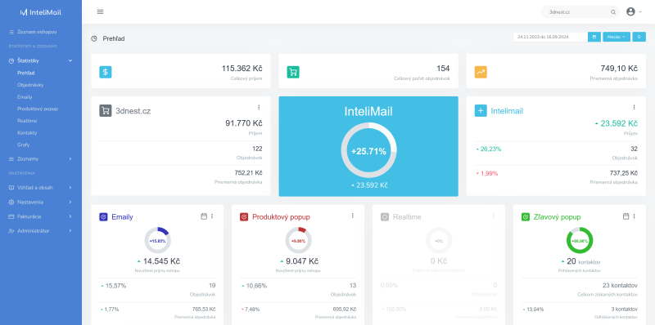This screenshot has width=655, height=325.
Task: Expand the Nastavenia sidebar section
Action: coord(40,202)
